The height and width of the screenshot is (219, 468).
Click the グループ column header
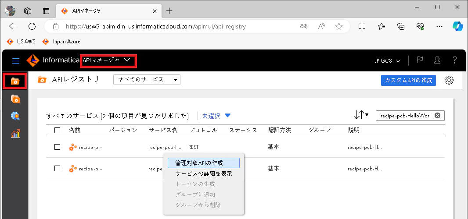(x=320, y=130)
